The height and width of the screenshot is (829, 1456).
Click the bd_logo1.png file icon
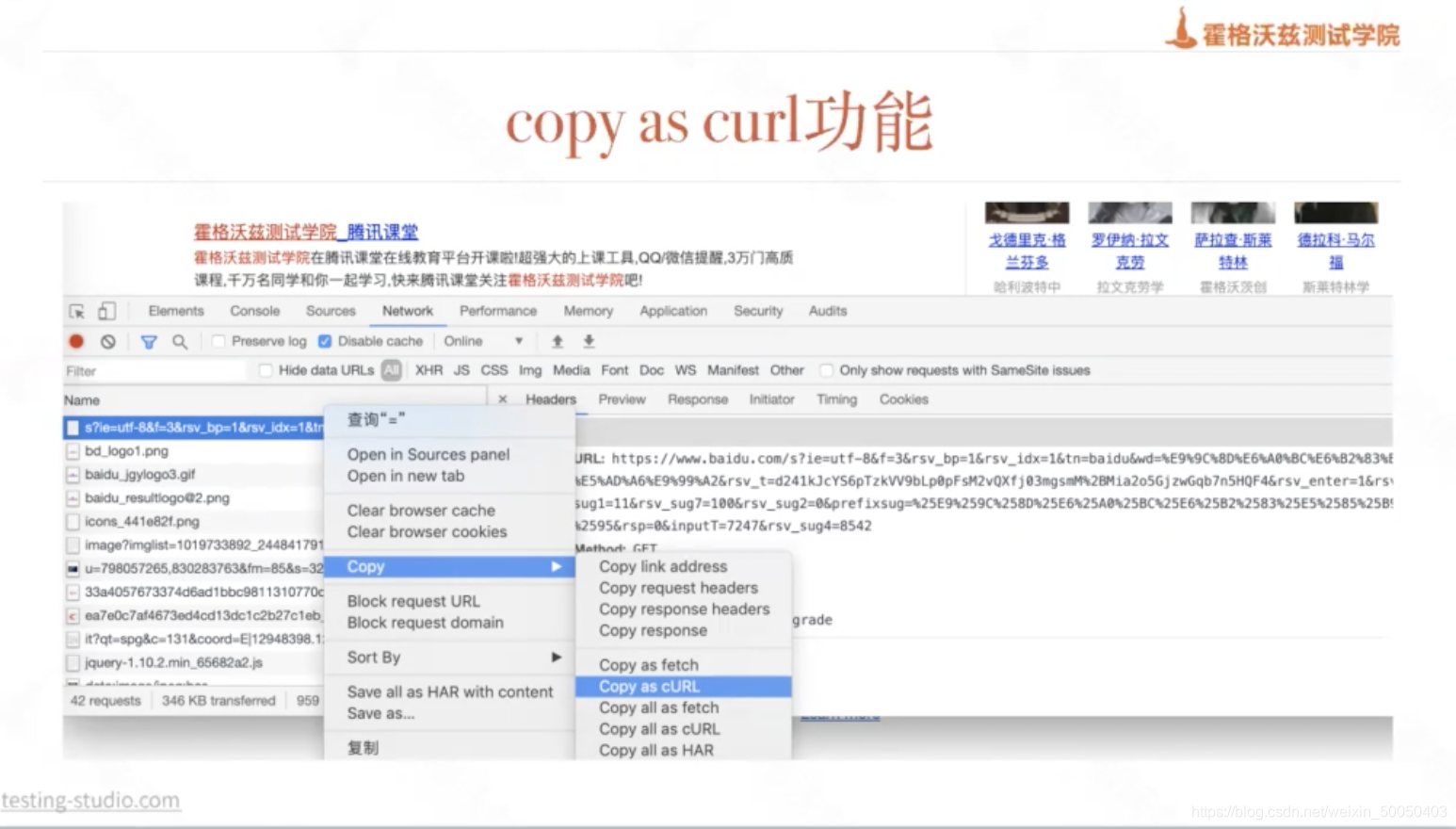pos(73,451)
